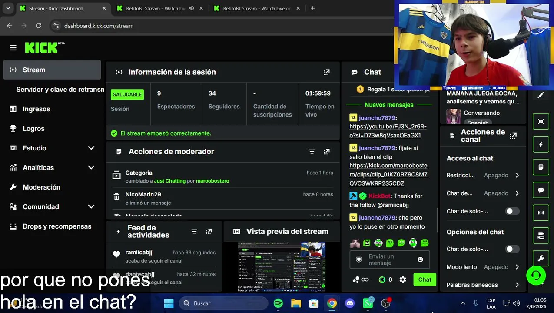Open Palabras baneadas arrow
This screenshot has width=554, height=313.
point(517,285)
